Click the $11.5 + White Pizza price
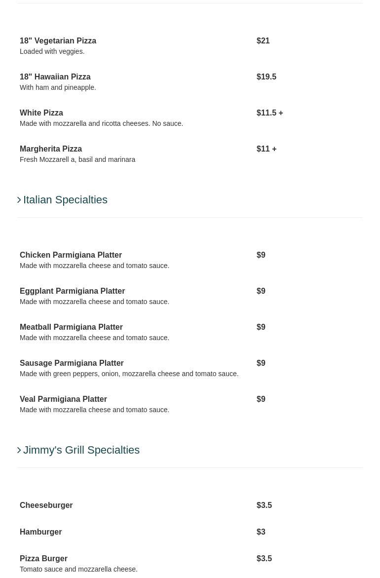 click(x=269, y=113)
